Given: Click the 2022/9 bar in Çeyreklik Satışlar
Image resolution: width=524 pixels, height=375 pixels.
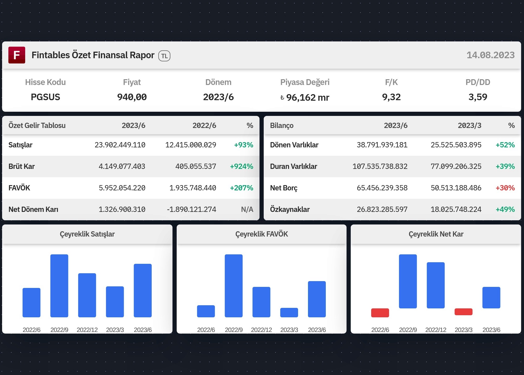Looking at the screenshot, I should [x=59, y=286].
